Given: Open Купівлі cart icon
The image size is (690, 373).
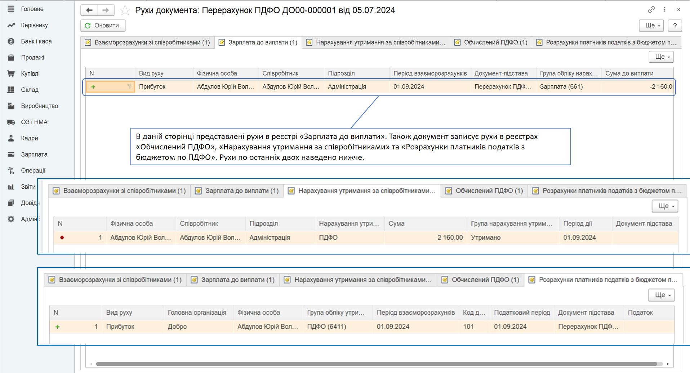Looking at the screenshot, I should [11, 73].
